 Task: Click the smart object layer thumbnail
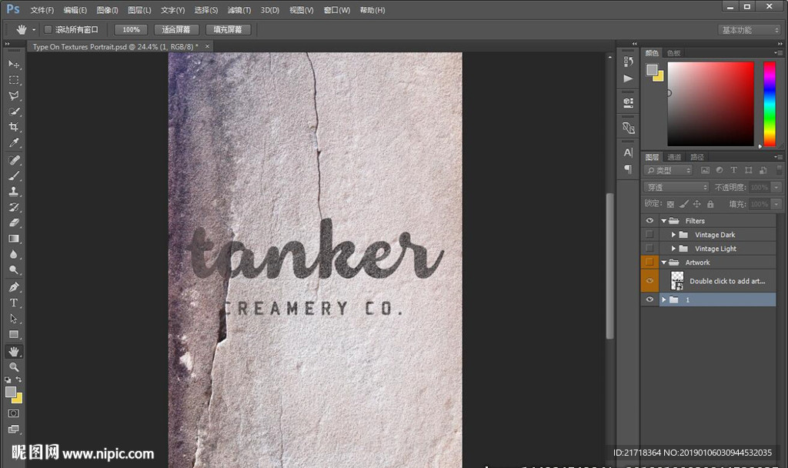coord(677,281)
